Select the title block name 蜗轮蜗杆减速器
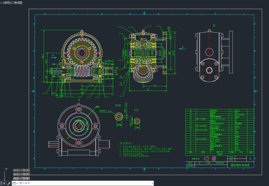The image size is (269, 186). [x=240, y=165]
